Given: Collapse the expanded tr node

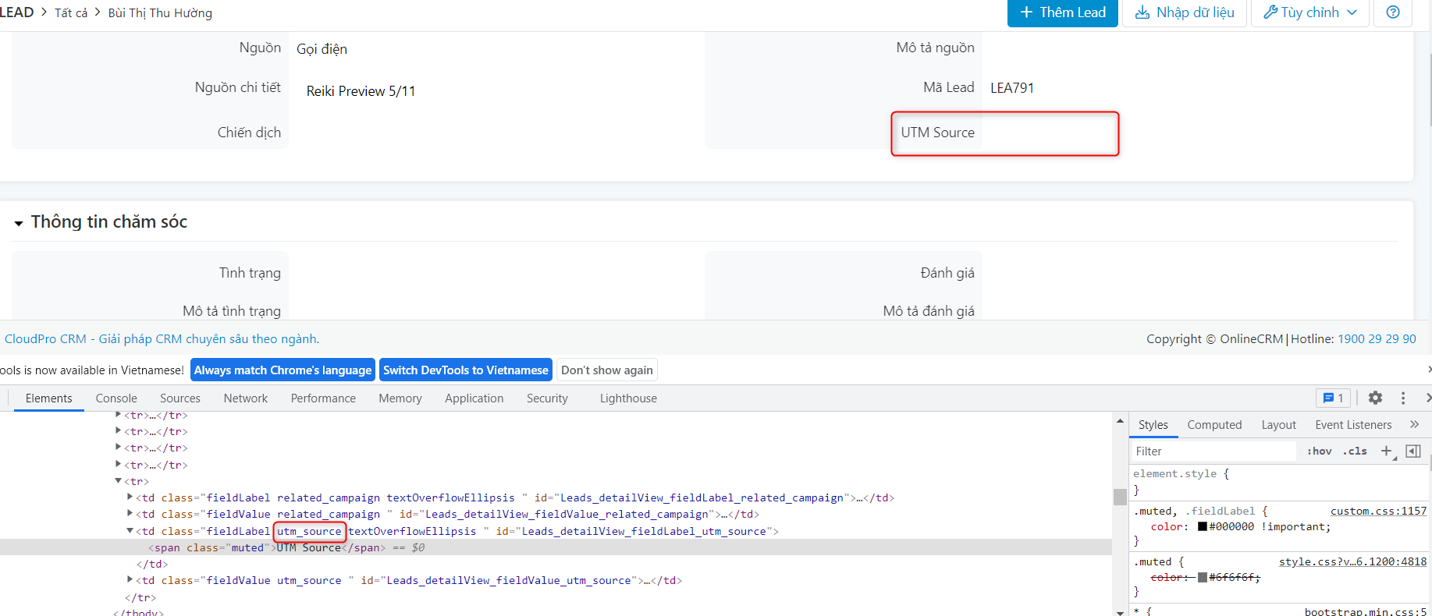Looking at the screenshot, I should (x=119, y=481).
